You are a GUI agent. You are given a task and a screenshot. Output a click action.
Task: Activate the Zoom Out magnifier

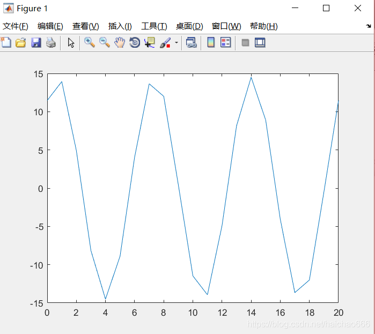(x=105, y=43)
